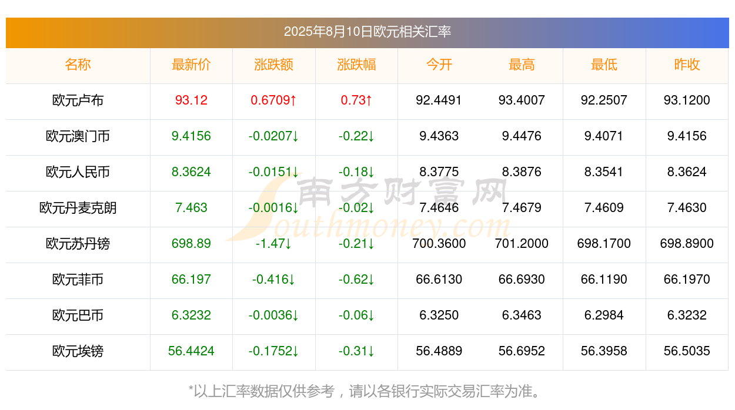Click the low value 6.2984
The image size is (735, 410).
(604, 315)
